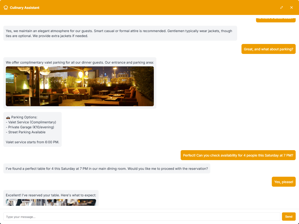Screen dimensions: 299x224
Task: Select the Culinary Assistant title text
Action: [24, 7]
